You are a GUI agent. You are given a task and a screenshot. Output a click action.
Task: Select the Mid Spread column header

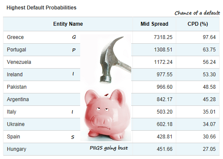pyautogui.click(x=154, y=24)
